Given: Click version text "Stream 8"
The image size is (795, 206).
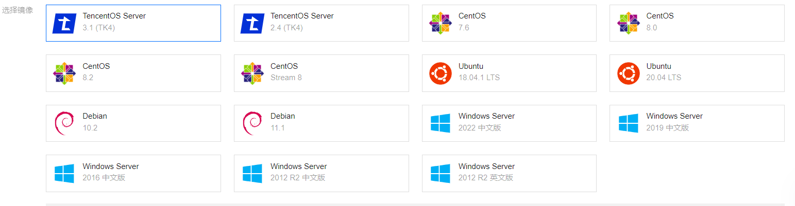Looking at the screenshot, I should pyautogui.click(x=286, y=78).
